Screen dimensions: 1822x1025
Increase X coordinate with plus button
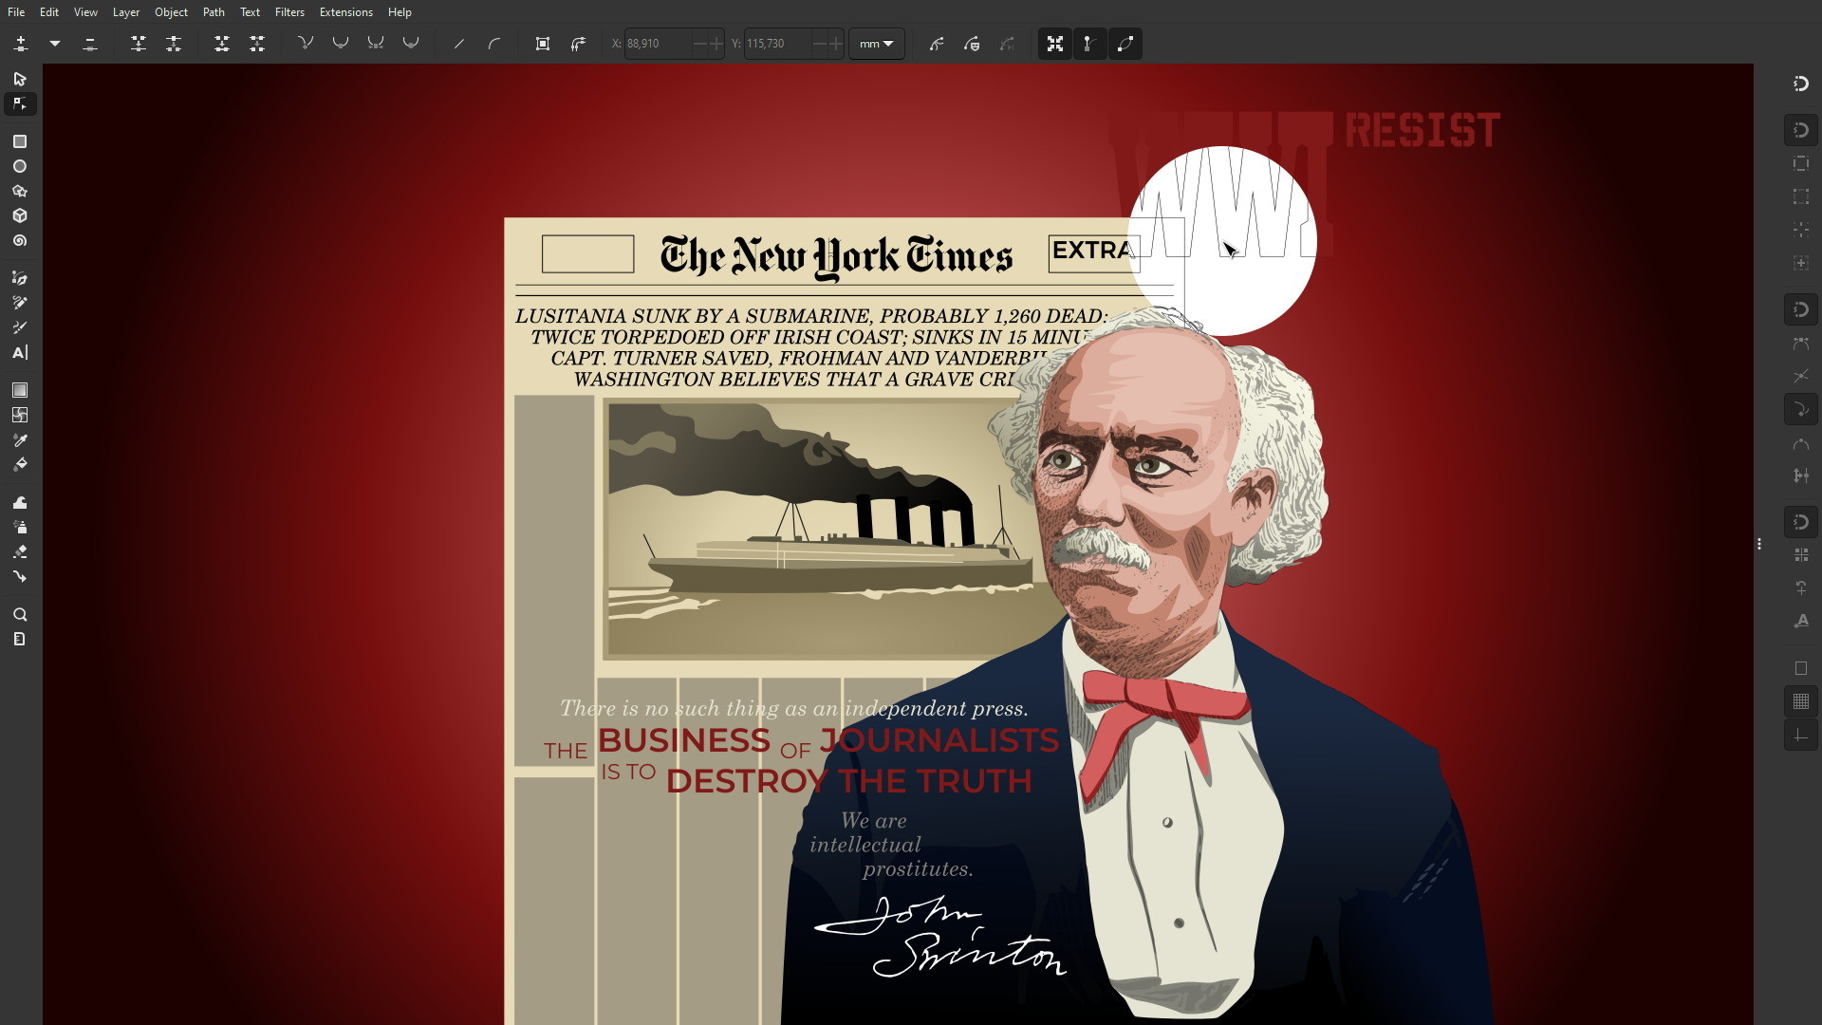(x=716, y=44)
